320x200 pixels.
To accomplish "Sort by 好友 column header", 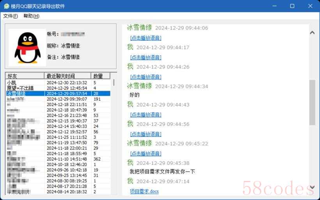I will (x=25, y=76).
